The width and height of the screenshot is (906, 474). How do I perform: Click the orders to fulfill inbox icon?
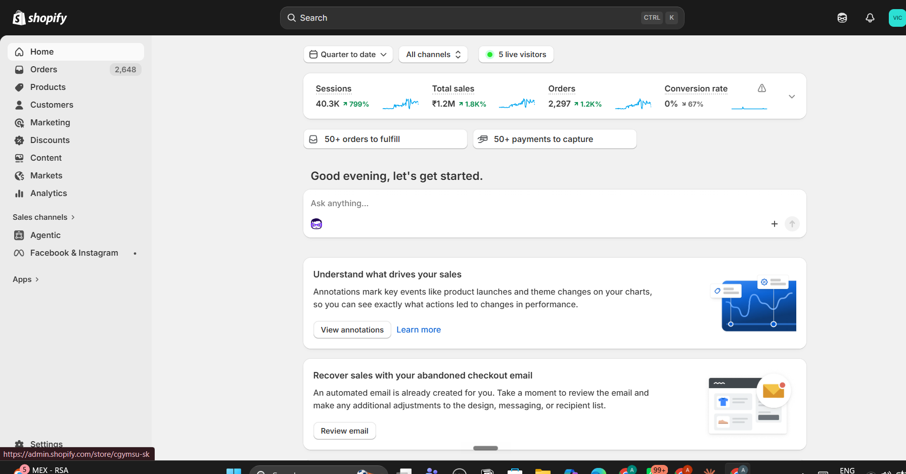(313, 139)
